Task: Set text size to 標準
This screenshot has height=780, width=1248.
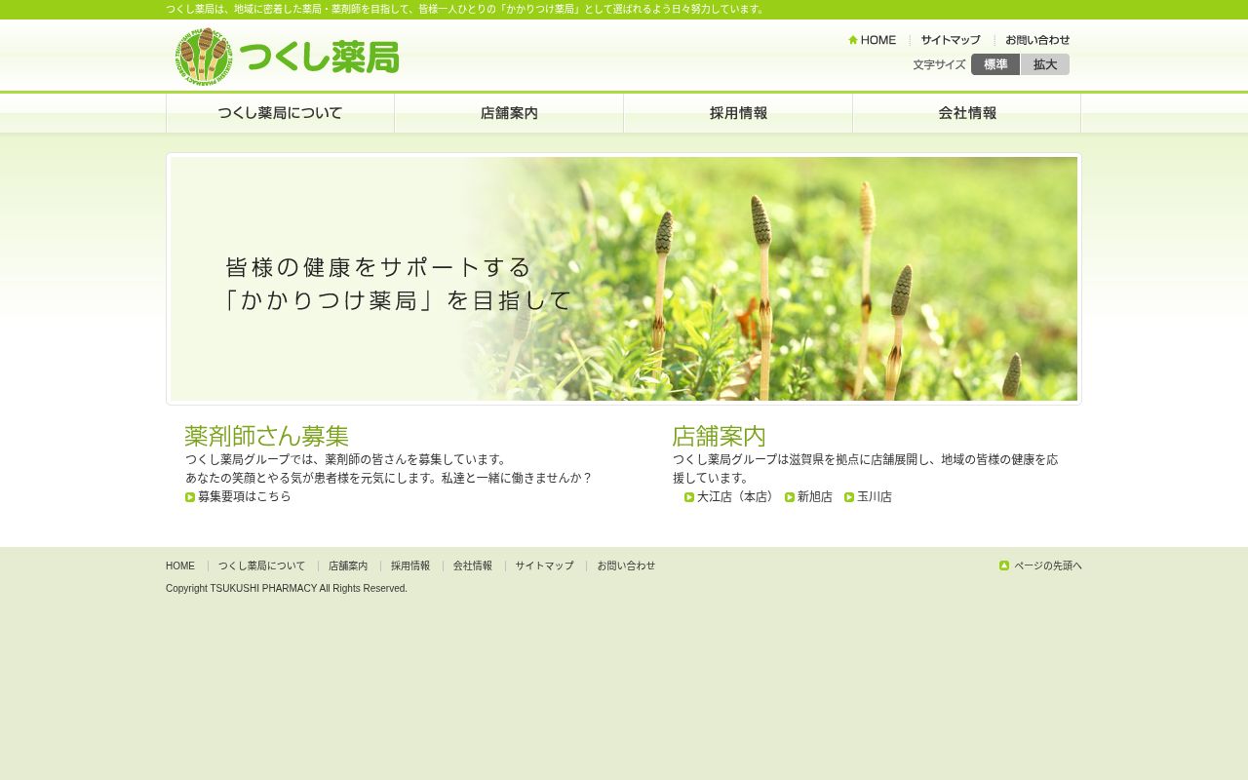Action: click(995, 64)
